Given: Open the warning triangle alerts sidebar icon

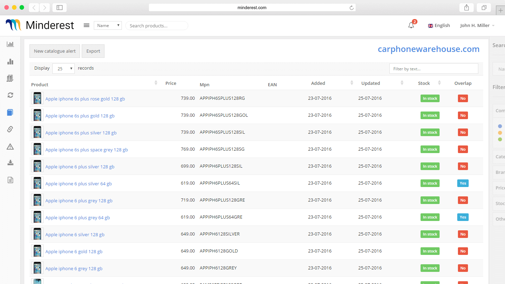Looking at the screenshot, I should click(10, 147).
